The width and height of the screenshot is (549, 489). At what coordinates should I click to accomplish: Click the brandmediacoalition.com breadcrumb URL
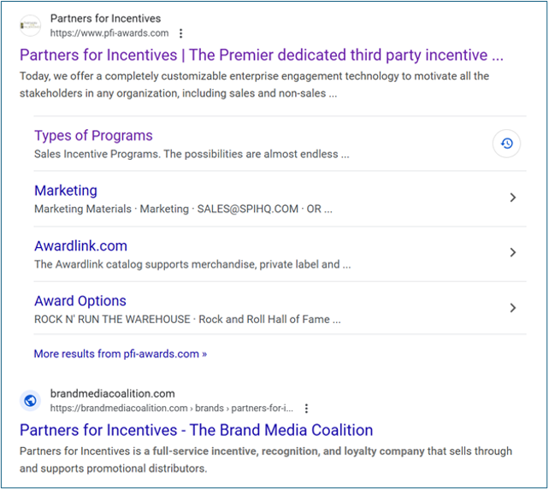click(x=172, y=408)
